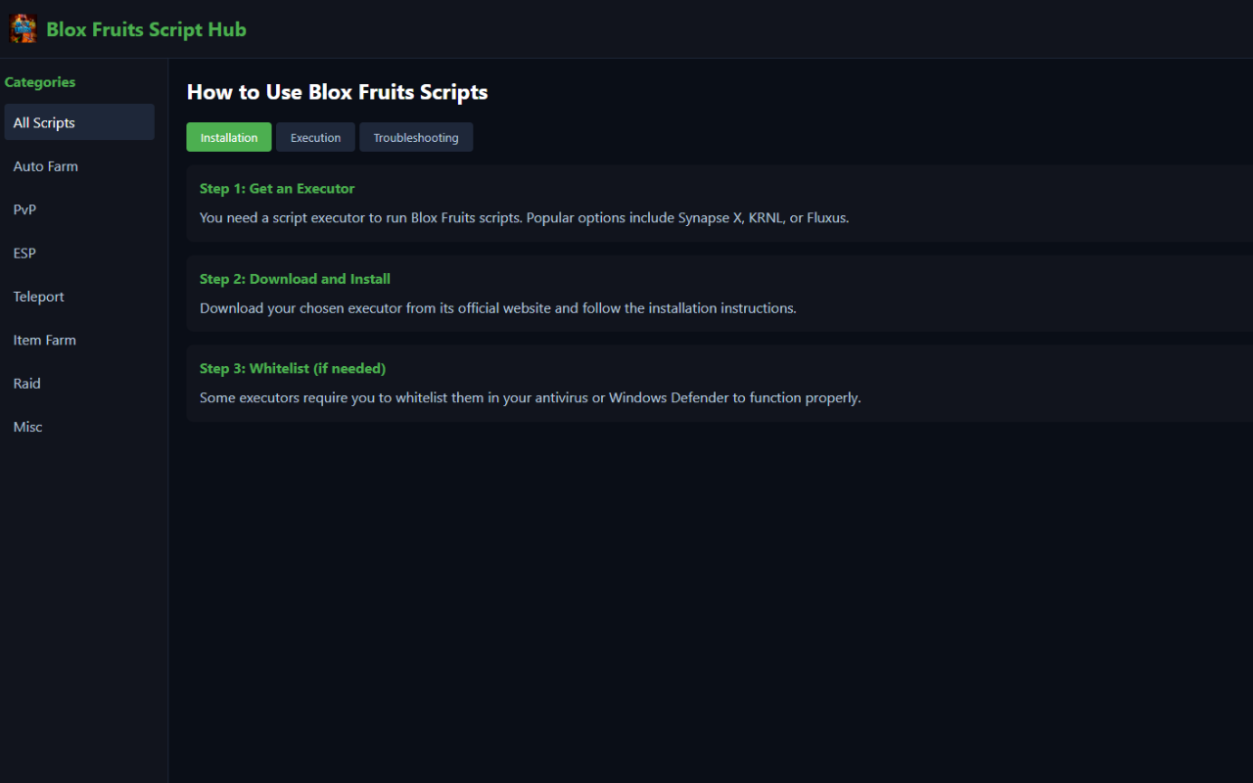Open the Troubleshooting tab
This screenshot has width=1253, height=783.
416,137
